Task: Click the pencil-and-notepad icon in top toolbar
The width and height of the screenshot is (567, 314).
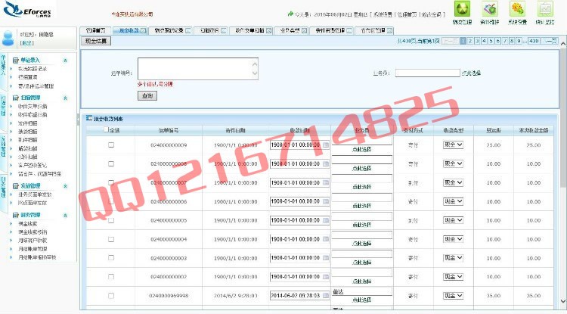Action: click(x=490, y=8)
